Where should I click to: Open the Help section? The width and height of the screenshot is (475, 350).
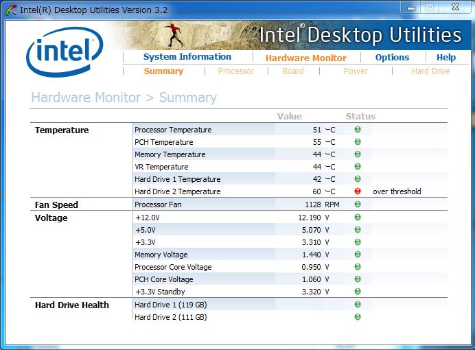(446, 58)
